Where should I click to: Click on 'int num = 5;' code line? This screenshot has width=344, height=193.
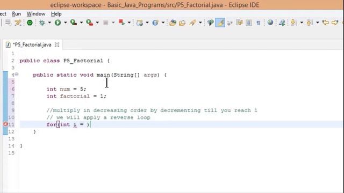tap(66, 89)
